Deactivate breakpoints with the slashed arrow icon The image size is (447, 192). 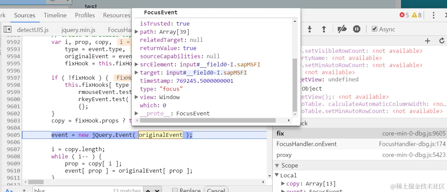tap(342, 29)
